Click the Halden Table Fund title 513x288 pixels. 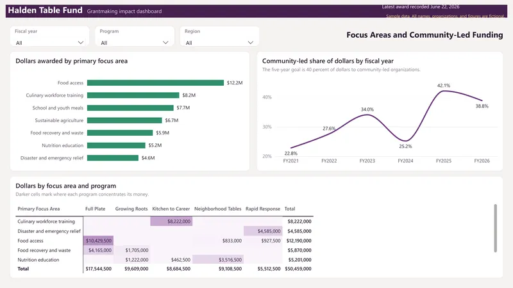(45, 10)
